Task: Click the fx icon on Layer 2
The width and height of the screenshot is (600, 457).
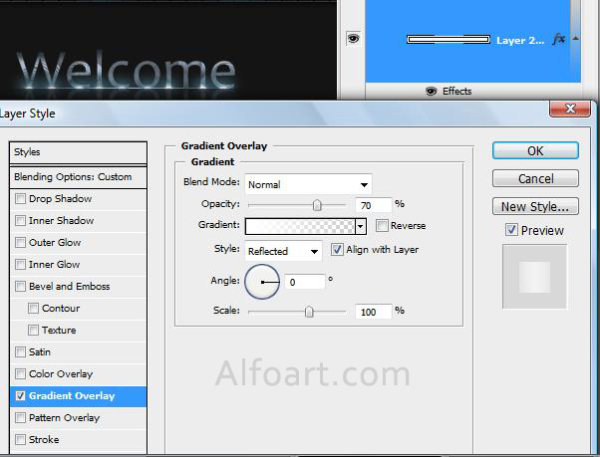Action: (559, 39)
